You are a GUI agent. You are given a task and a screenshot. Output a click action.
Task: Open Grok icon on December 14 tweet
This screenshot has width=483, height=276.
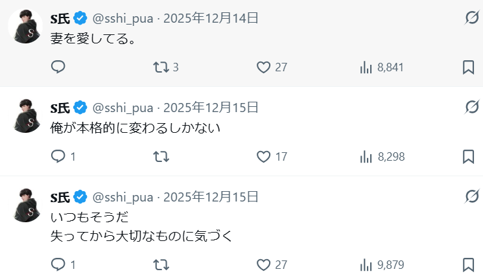pos(472,18)
